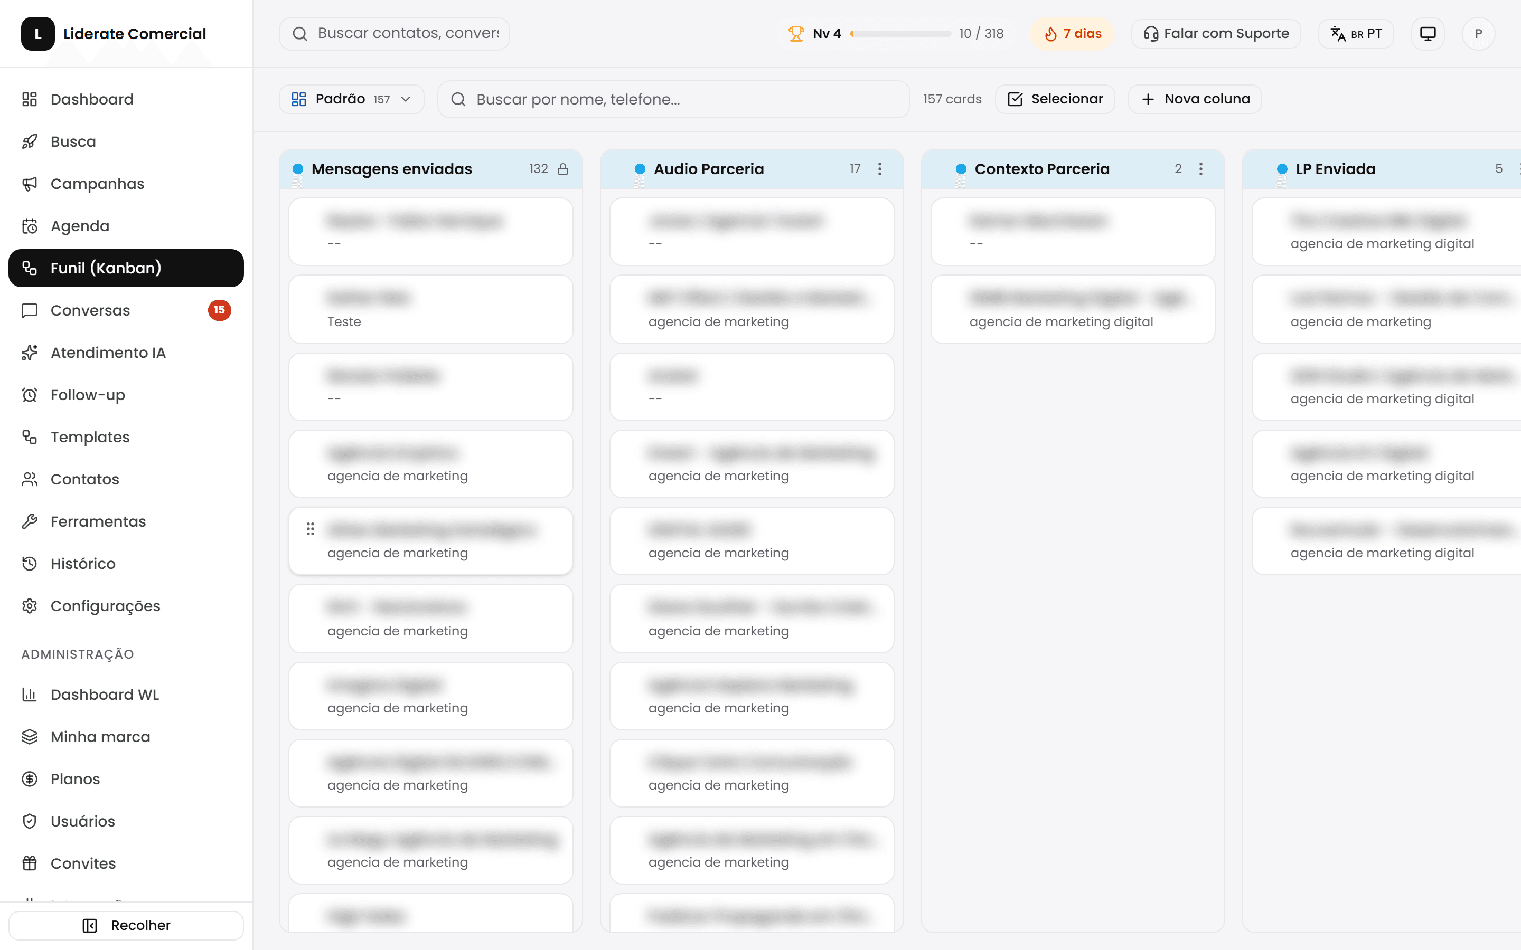The height and width of the screenshot is (950, 1521).
Task: Click the LP Enviada column title
Action: coord(1336,169)
